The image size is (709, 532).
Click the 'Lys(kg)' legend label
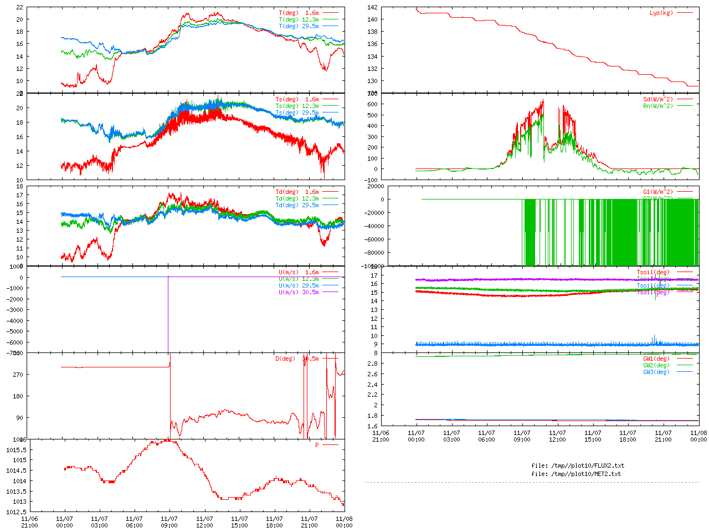[x=661, y=13]
